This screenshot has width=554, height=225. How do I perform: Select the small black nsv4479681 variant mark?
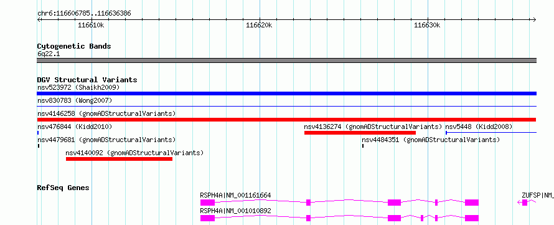click(x=39, y=146)
